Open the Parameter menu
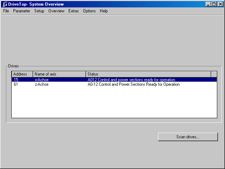 pos(22,11)
